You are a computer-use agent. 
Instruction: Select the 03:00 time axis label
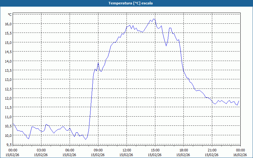point(41,150)
